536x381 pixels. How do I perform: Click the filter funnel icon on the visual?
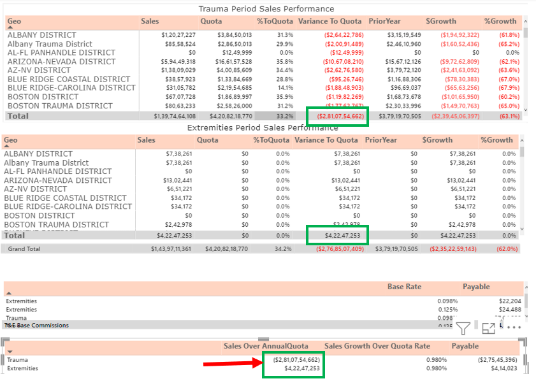click(463, 328)
